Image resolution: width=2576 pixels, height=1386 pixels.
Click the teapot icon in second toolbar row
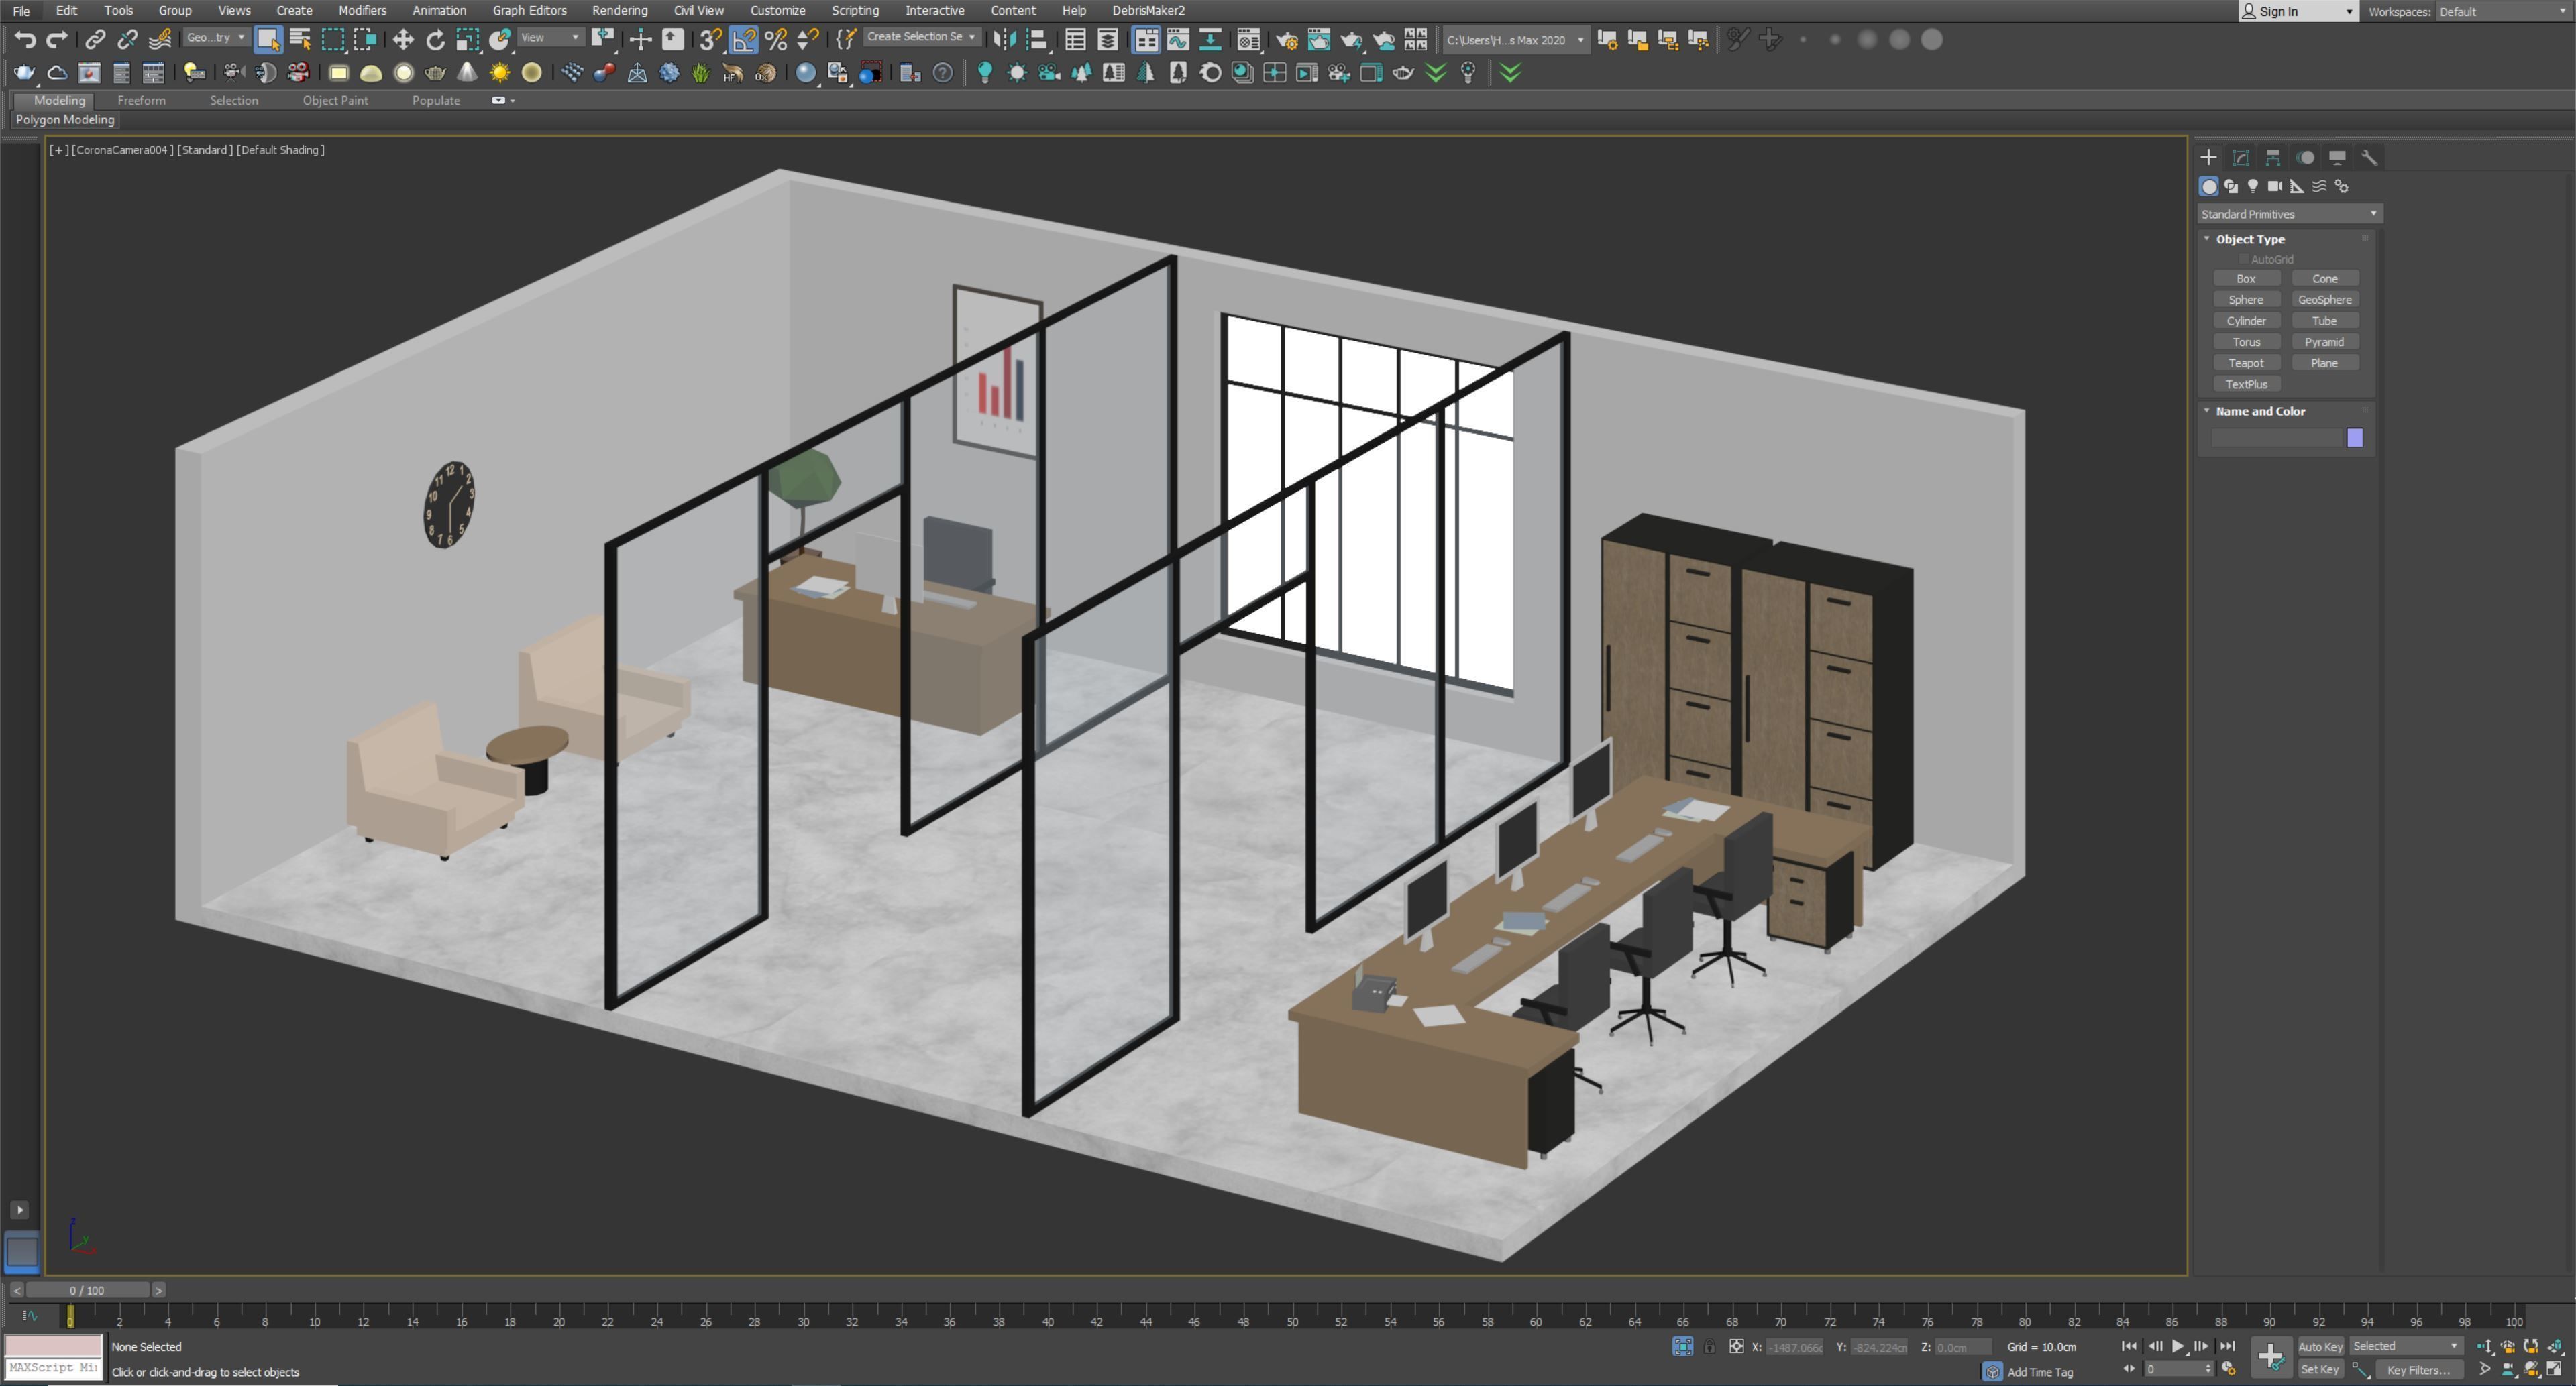point(24,73)
